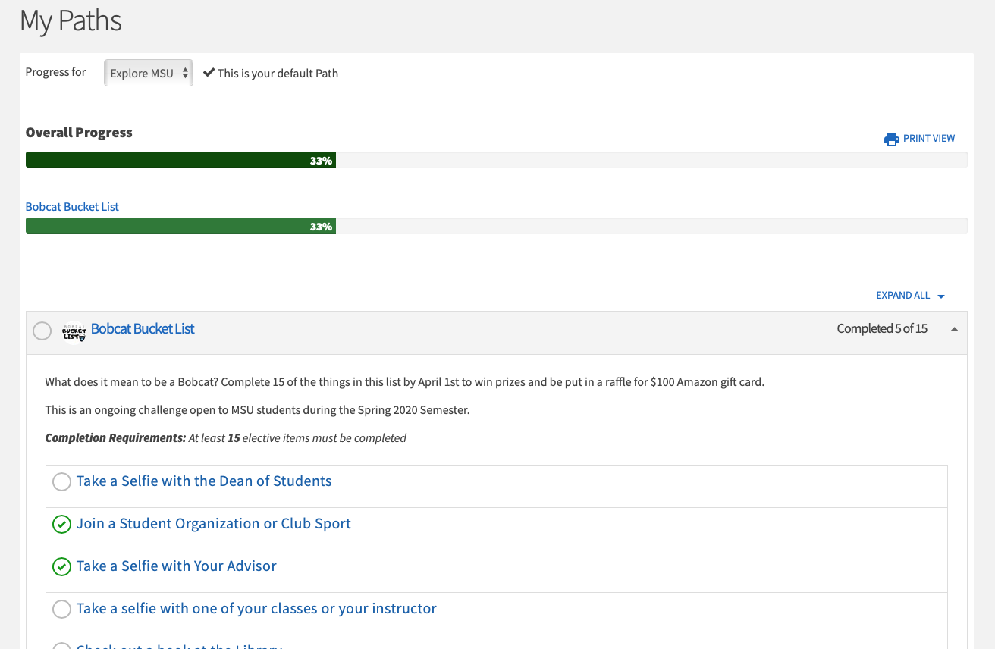This screenshot has width=995, height=649.
Task: Open Join a Student Organization or Club Sport
Action: [x=214, y=523]
